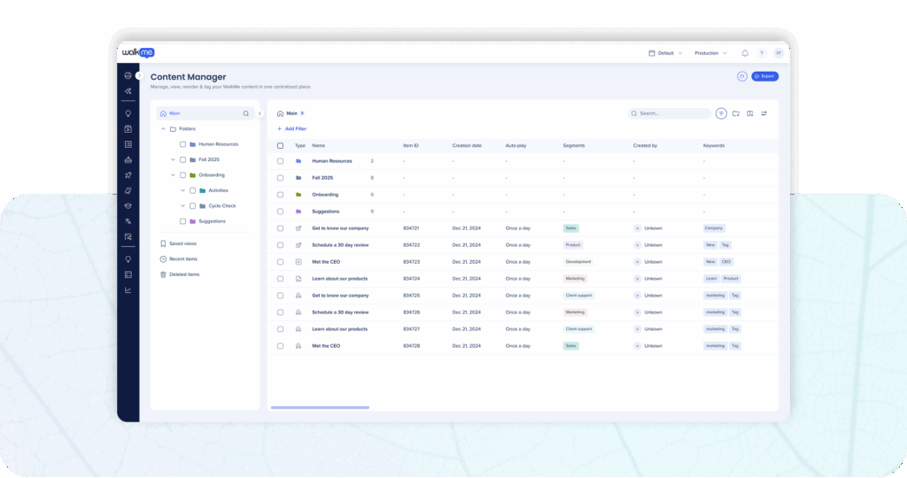Open the Production environment dropdown
Screen dimensions: 907x478
pyautogui.click(x=710, y=53)
